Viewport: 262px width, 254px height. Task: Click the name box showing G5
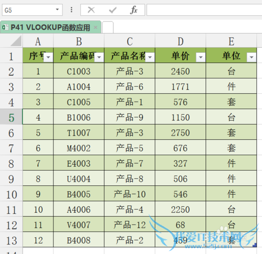[32, 10]
